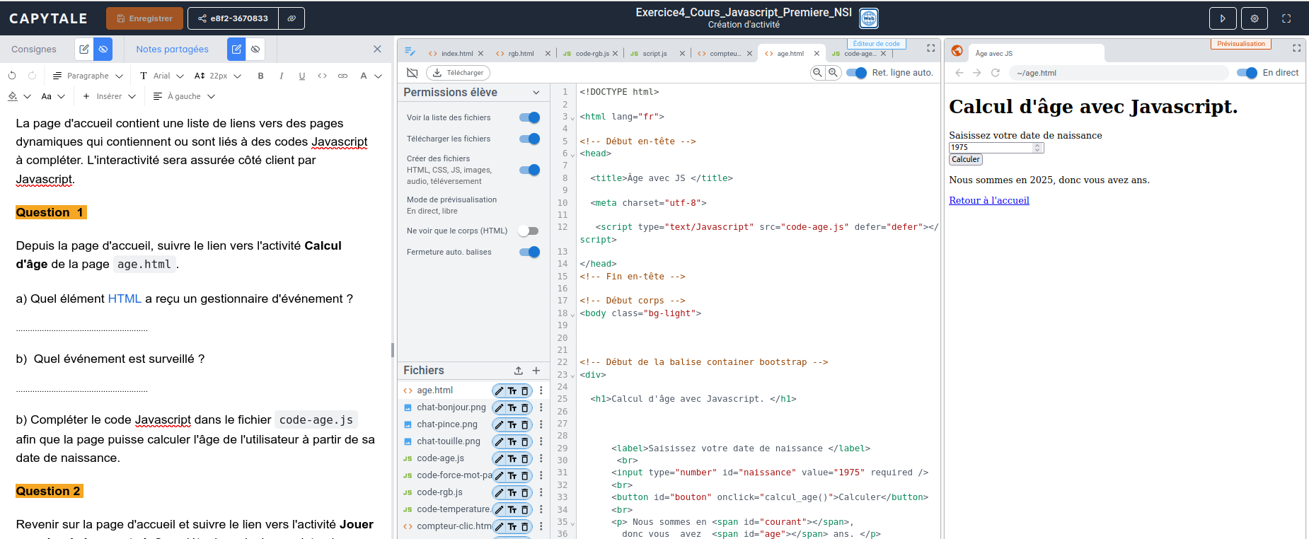
Task: Toggle Ret. ligne auto. switch
Action: [856, 73]
